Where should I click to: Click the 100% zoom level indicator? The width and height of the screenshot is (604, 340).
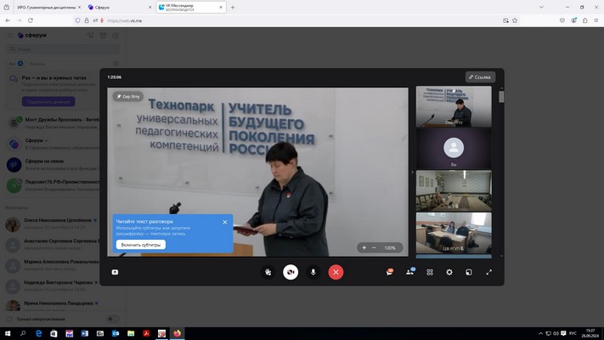390,248
